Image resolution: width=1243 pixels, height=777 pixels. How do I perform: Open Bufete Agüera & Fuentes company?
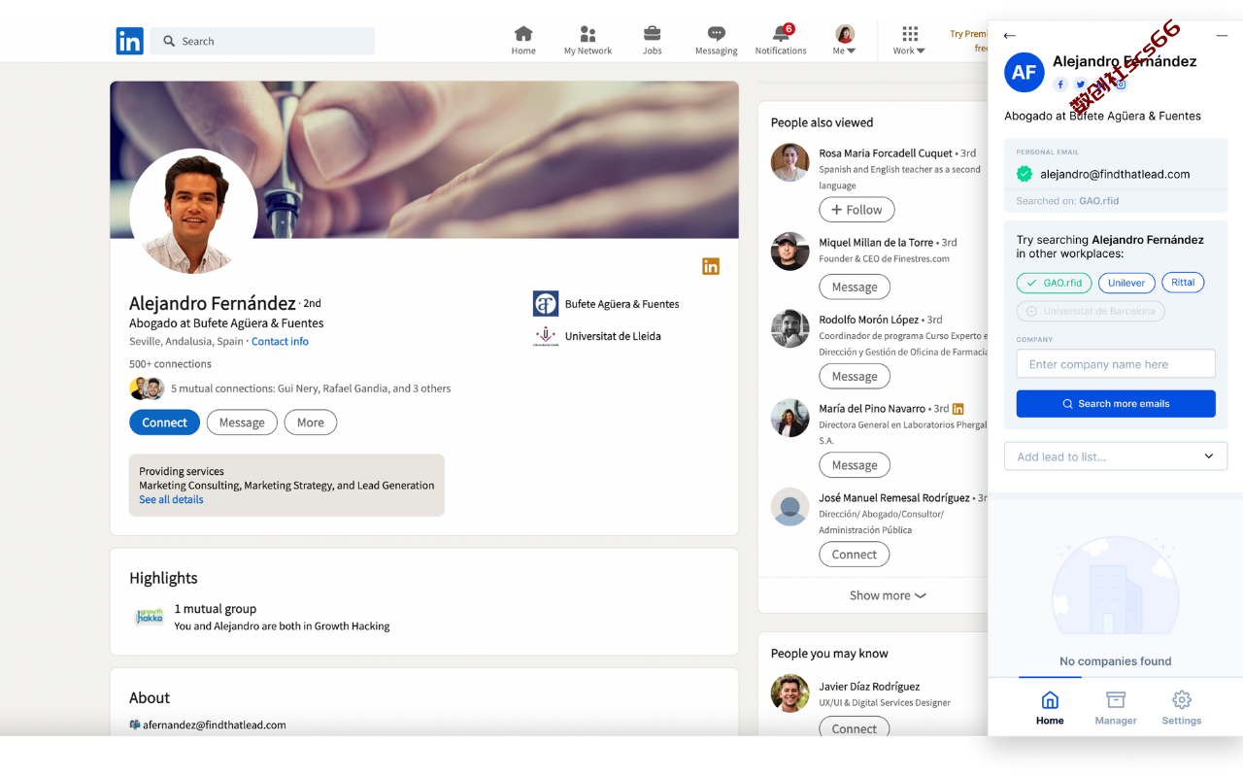[606, 304]
